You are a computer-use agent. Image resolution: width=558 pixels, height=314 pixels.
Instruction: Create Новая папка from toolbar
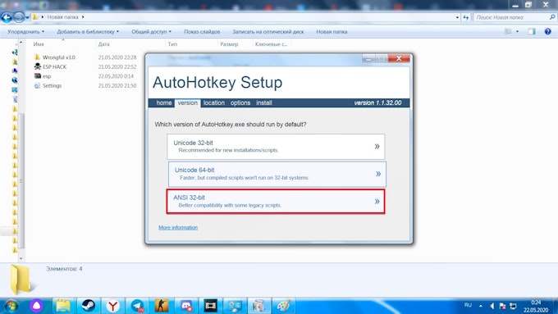click(x=332, y=32)
